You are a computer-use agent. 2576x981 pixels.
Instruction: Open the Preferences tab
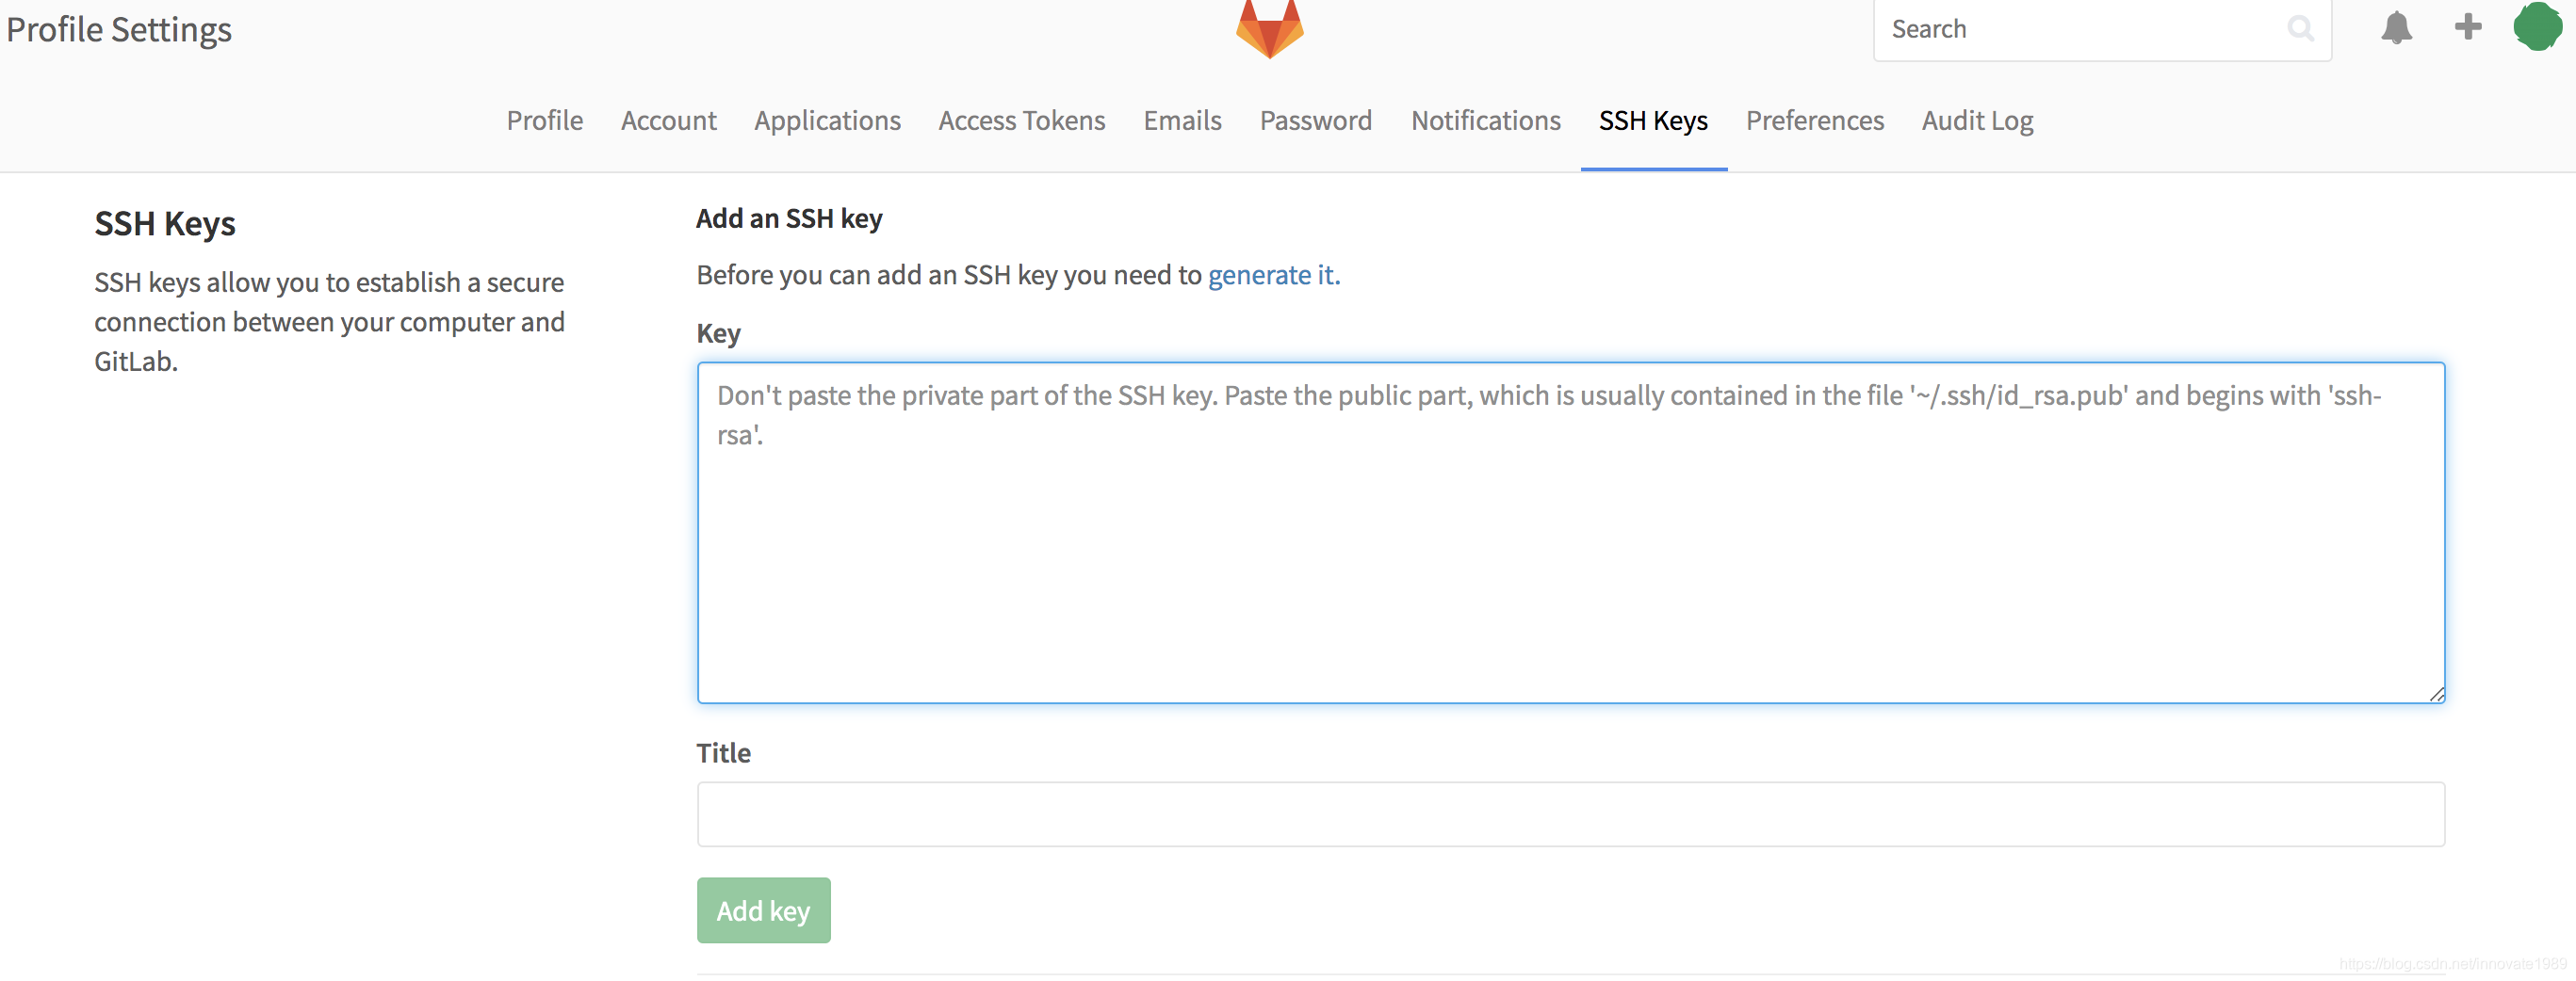(1814, 120)
